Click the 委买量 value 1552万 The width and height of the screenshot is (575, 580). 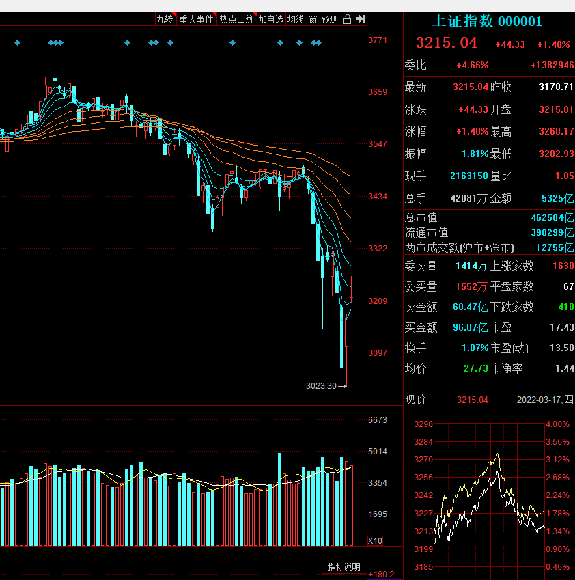point(471,287)
